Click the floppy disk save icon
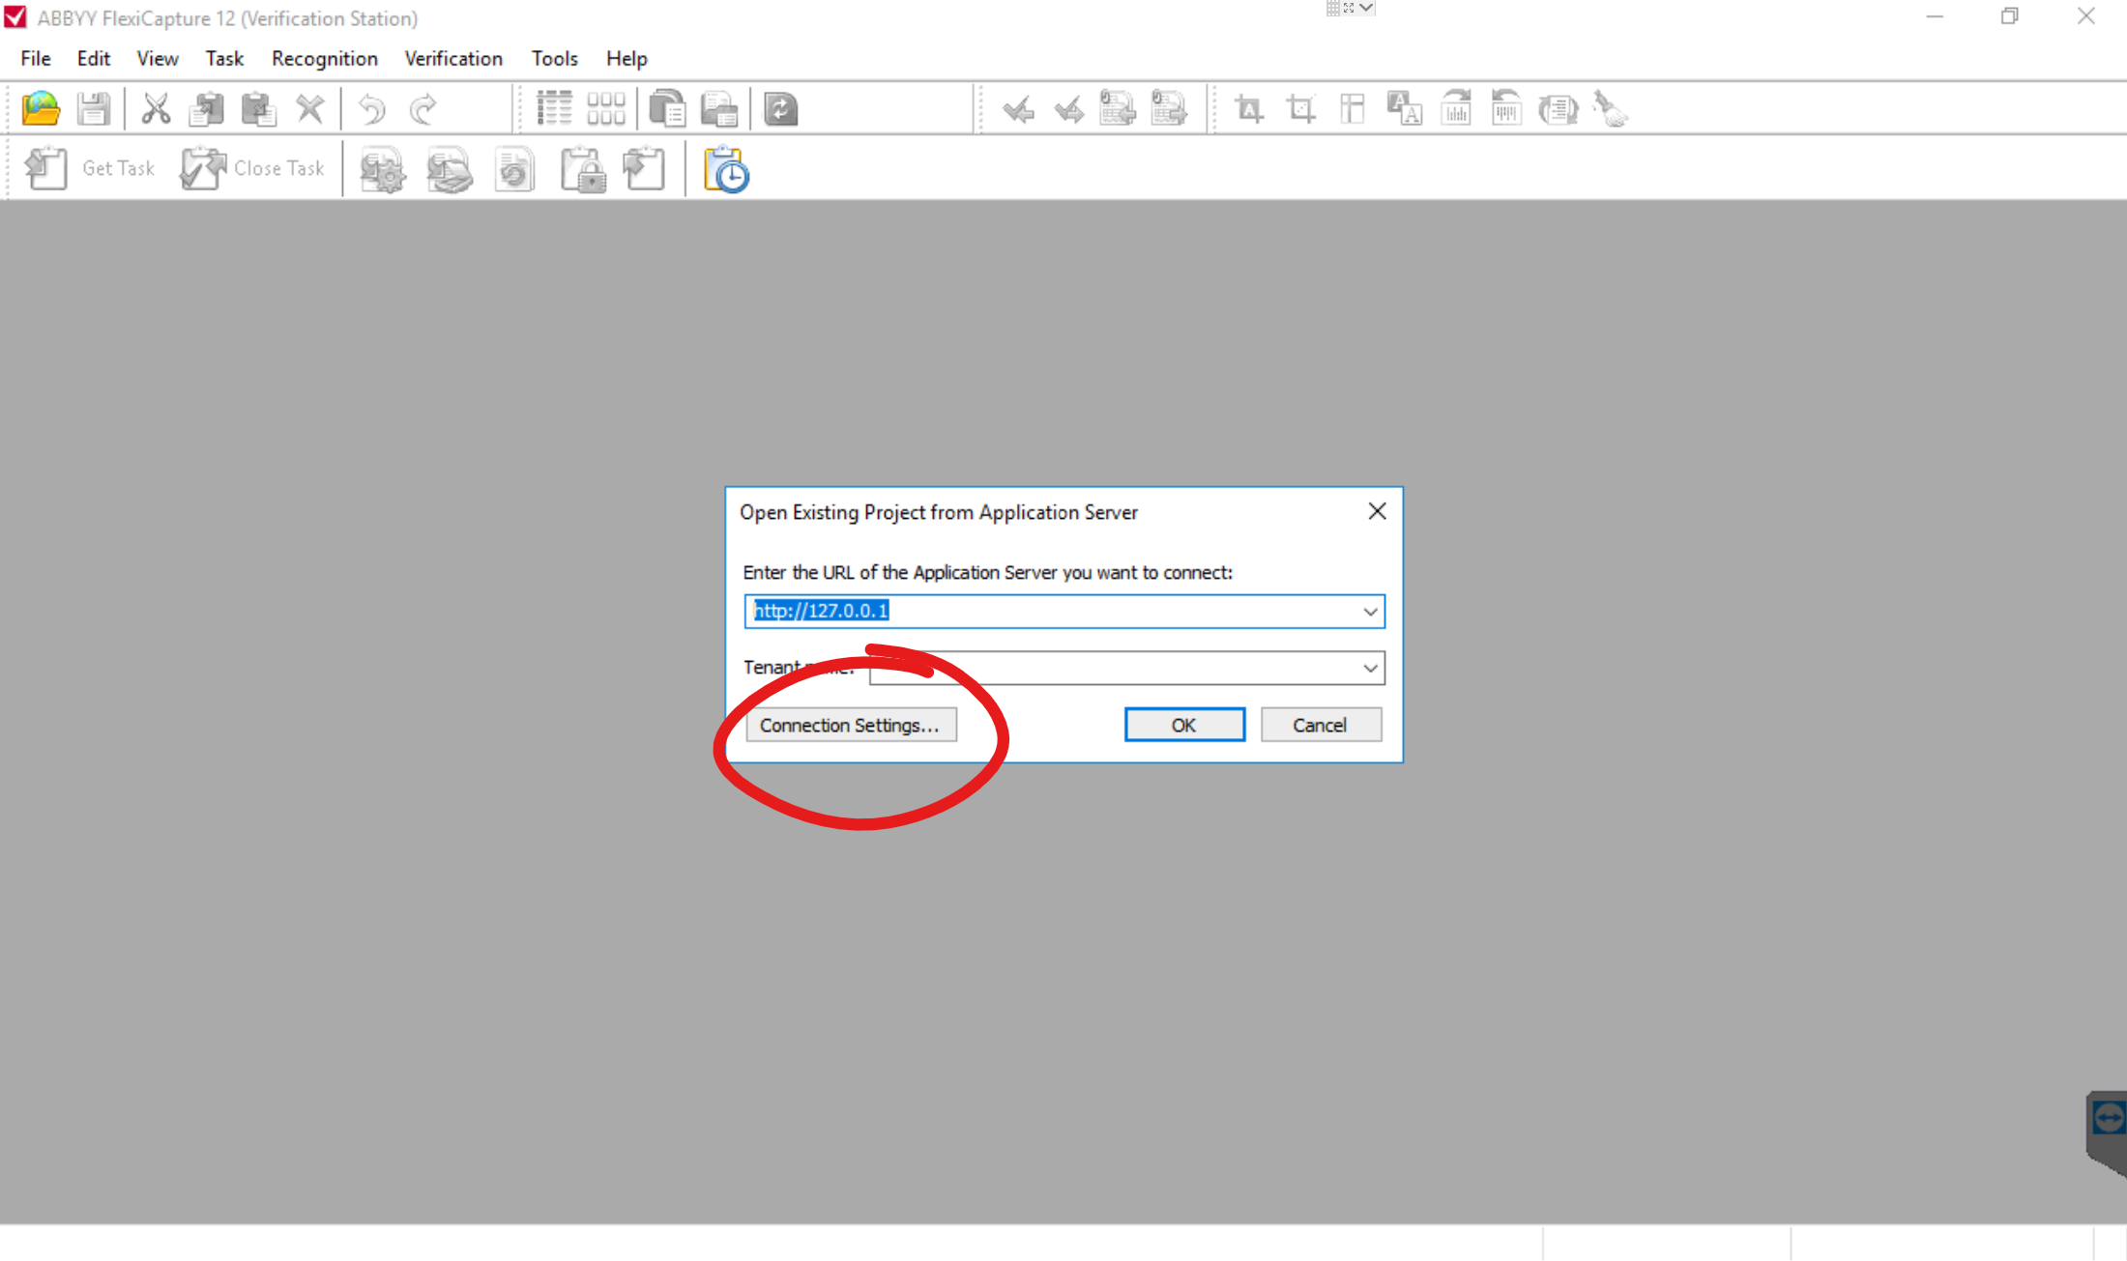The width and height of the screenshot is (2127, 1261). [x=94, y=109]
